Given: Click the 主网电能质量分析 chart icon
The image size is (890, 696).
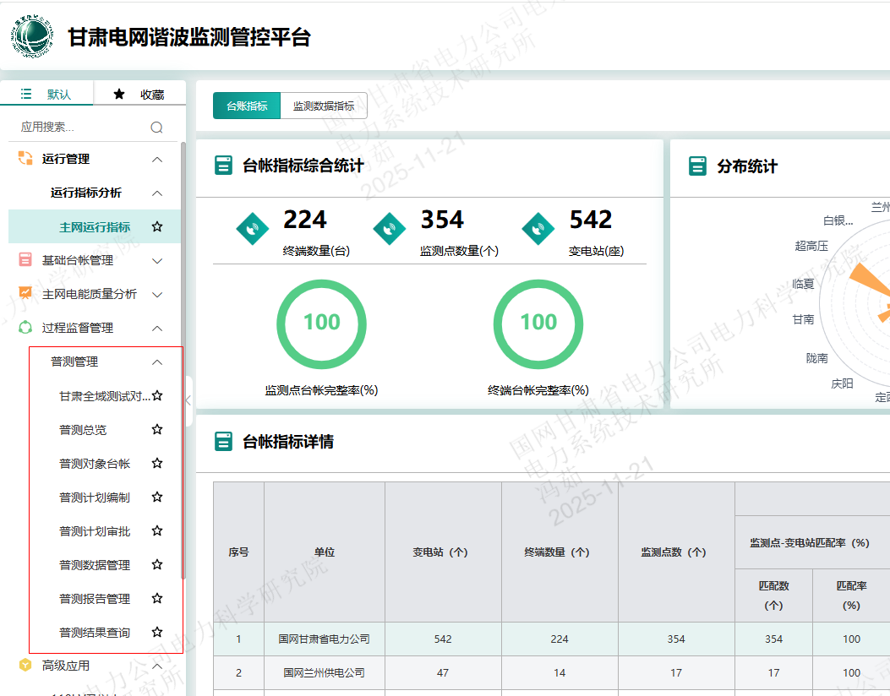Looking at the screenshot, I should point(25,294).
